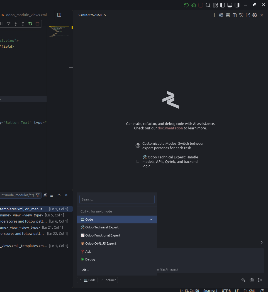This screenshot has height=292, width=268.
Task: Open the editor More Actions ellipsis
Action: click(x=66, y=15)
